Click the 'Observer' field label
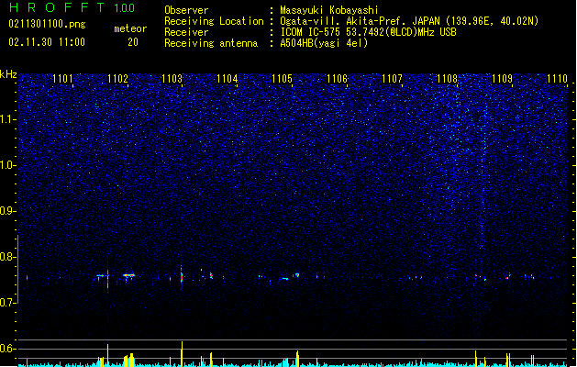This screenshot has width=577, height=367. click(x=186, y=10)
